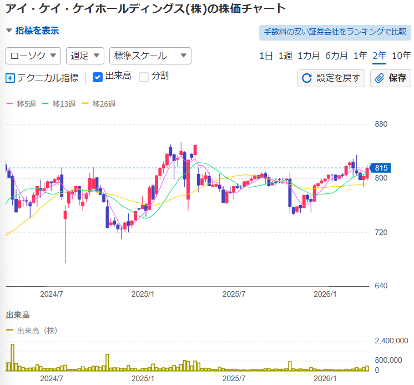414x385 pixels.
Task: Open the 標準スケール scale dropdown
Action: coord(150,56)
